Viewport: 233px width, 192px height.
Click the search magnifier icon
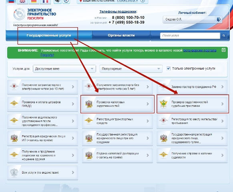223,36
